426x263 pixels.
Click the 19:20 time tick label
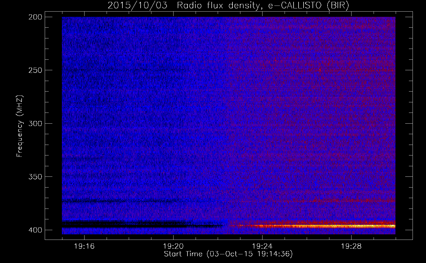173,246
